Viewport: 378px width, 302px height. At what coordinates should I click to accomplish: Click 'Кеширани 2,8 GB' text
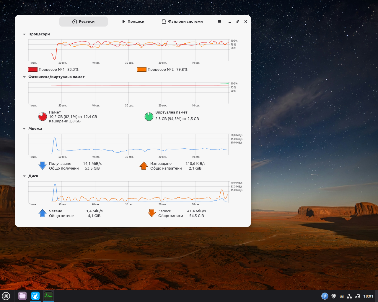pyautogui.click(x=65, y=121)
